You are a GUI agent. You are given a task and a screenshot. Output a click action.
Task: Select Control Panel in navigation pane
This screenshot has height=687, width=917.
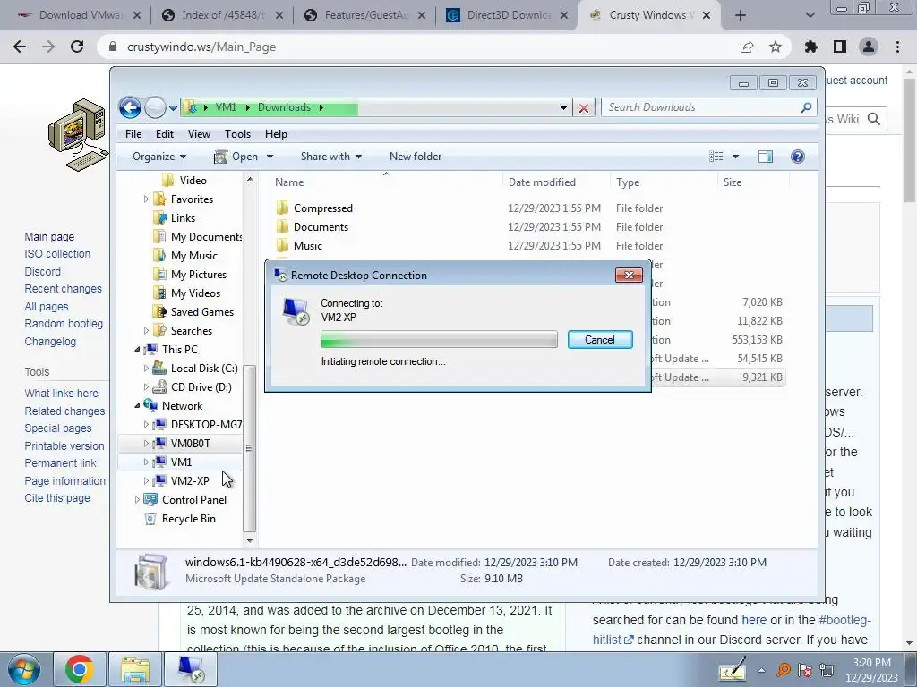pyautogui.click(x=193, y=499)
